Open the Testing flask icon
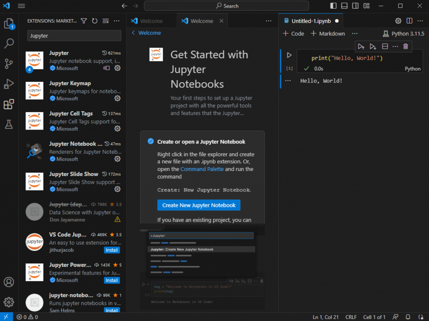Screen dimensions: 429x321 (x=9, y=124)
